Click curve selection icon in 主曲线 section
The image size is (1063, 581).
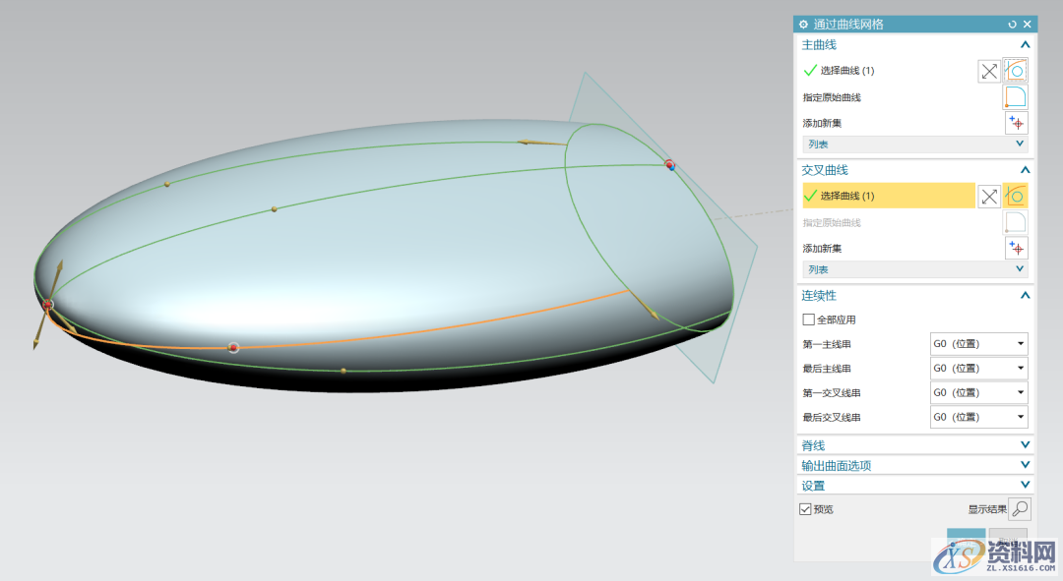pyautogui.click(x=1016, y=71)
